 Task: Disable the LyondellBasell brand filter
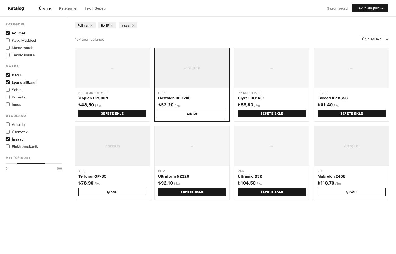click(x=8, y=82)
